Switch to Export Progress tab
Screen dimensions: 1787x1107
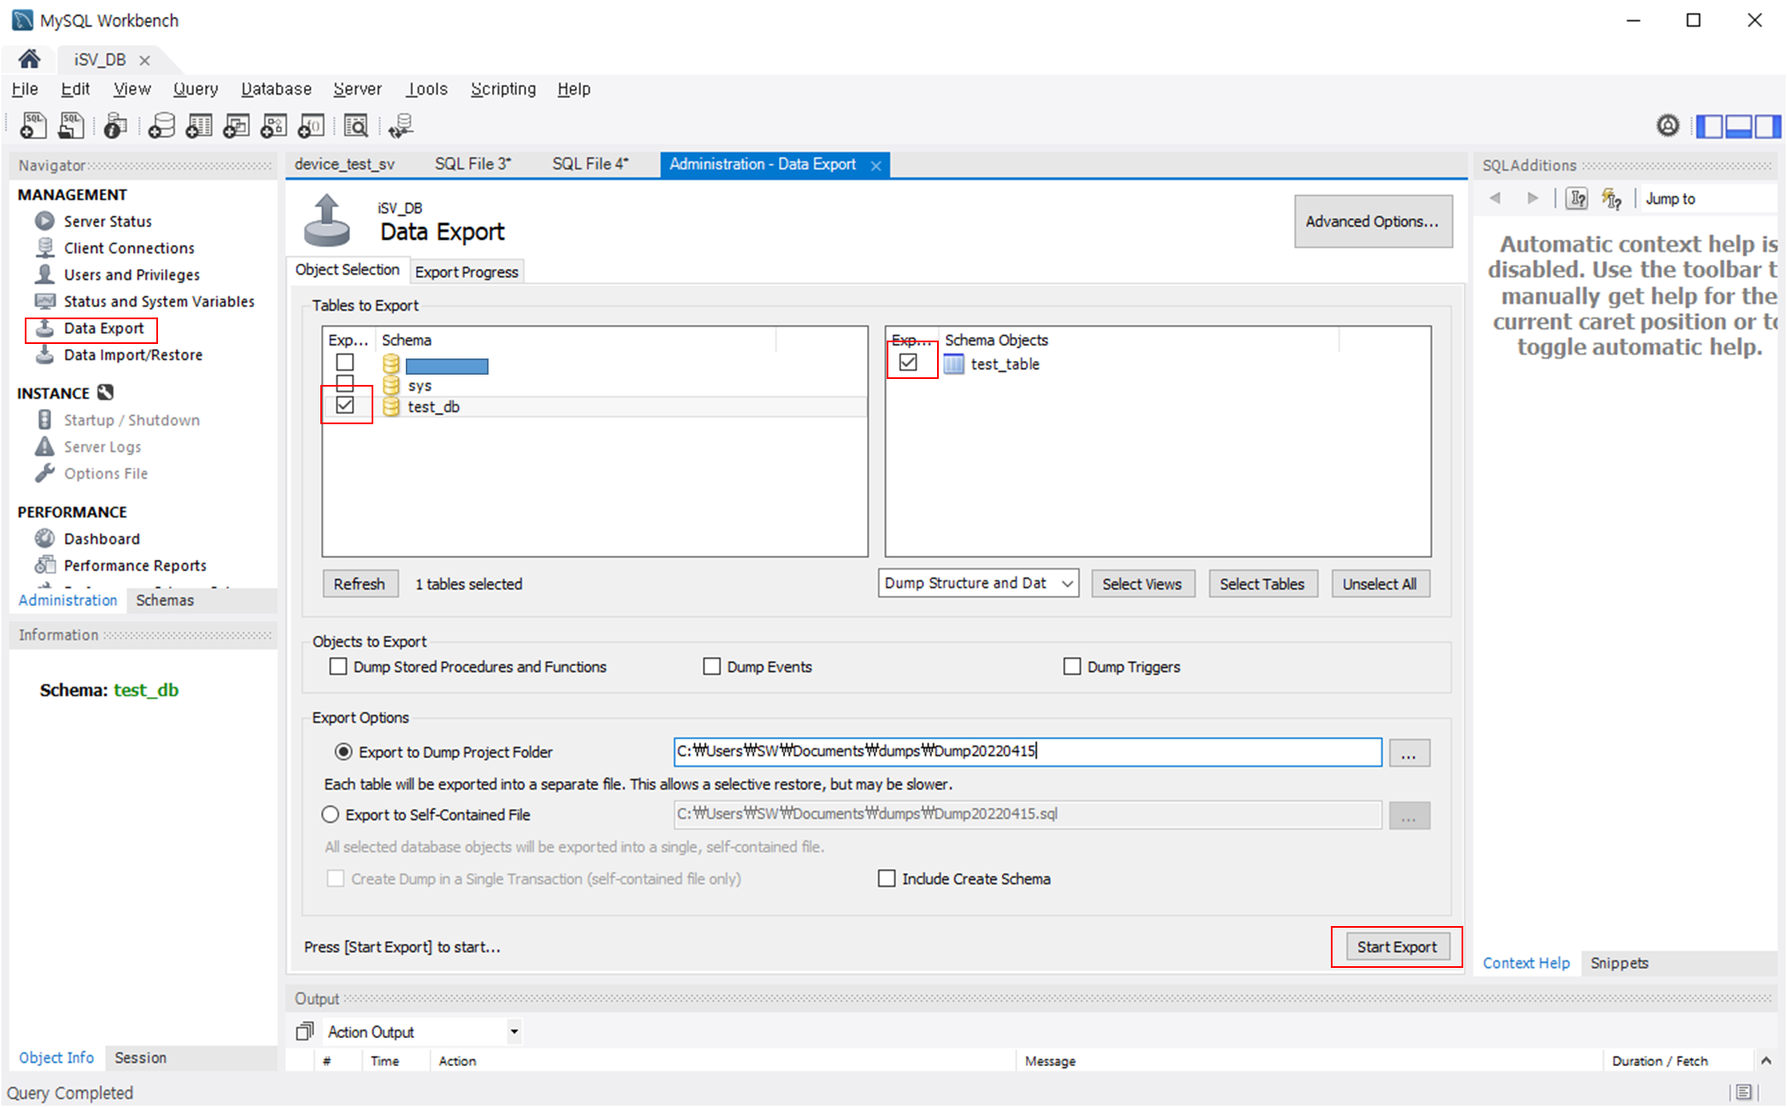click(x=466, y=271)
